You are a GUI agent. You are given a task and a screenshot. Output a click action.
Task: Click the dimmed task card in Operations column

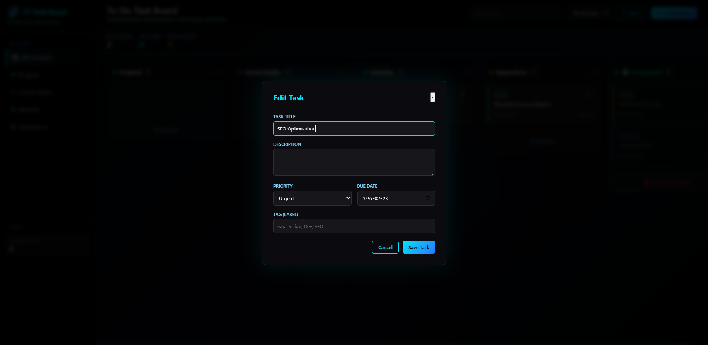pyautogui.click(x=542, y=104)
